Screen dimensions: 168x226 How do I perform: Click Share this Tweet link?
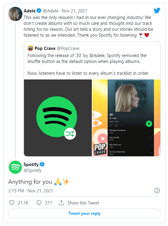click(83, 203)
